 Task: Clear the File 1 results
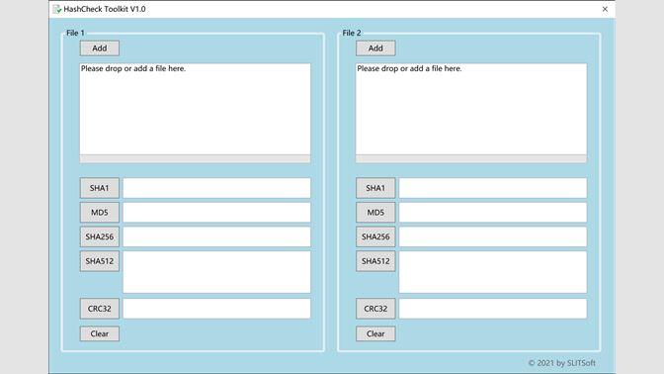[100, 333]
